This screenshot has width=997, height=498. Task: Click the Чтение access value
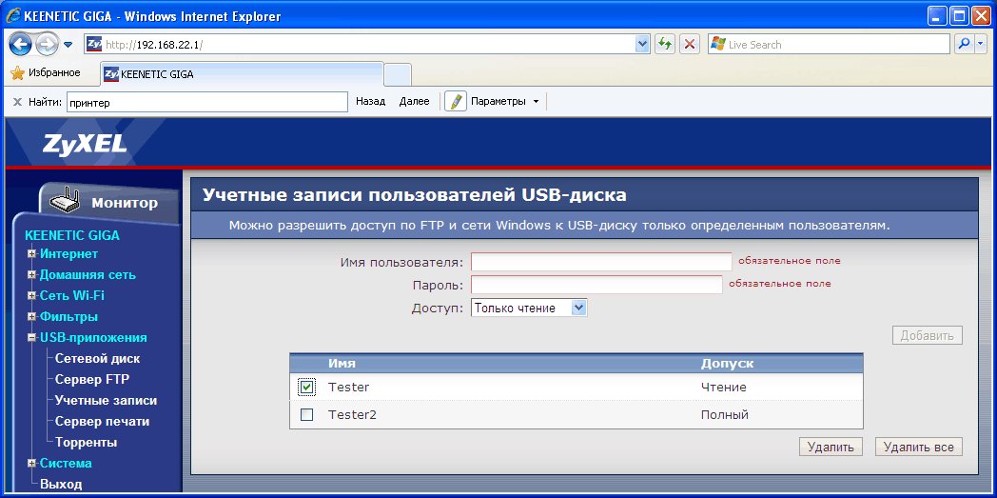(724, 387)
